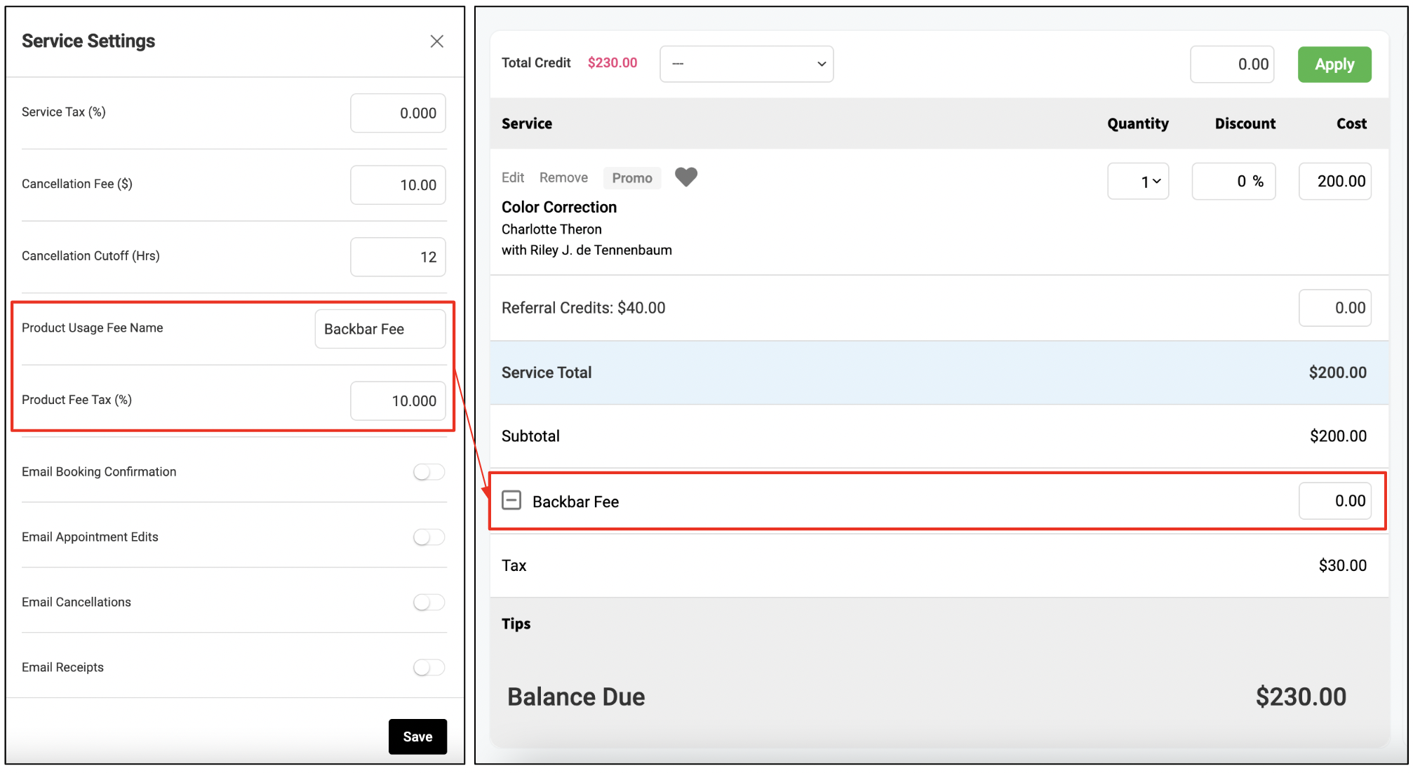The height and width of the screenshot is (773, 1413).
Task: Edit the Backbar Fee amount field
Action: point(1334,501)
